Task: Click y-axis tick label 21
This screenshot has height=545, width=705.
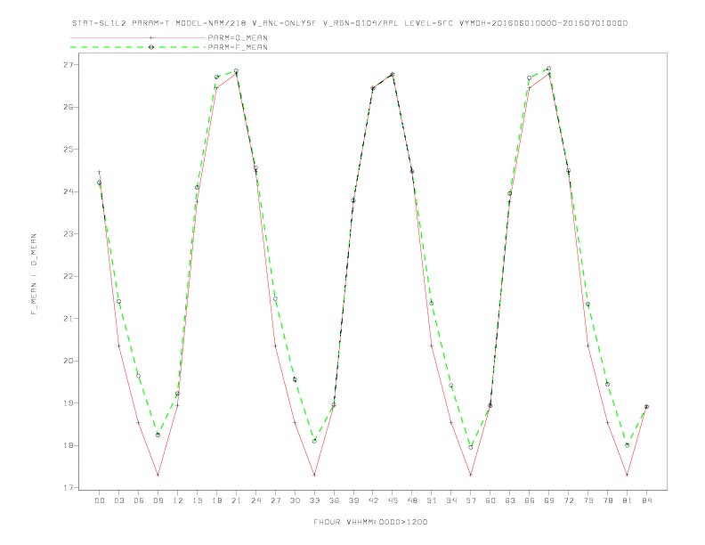Action: [69, 319]
